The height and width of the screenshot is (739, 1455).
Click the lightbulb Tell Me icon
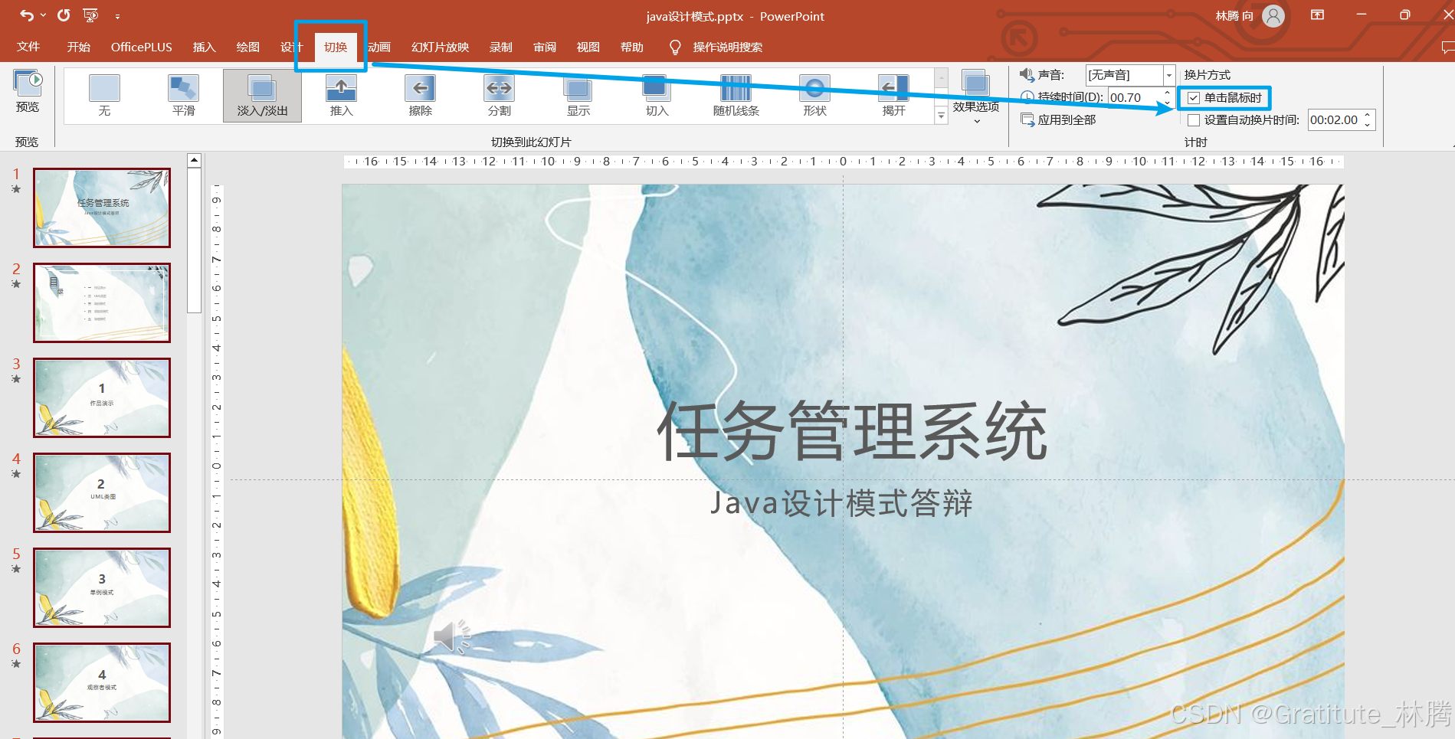pyautogui.click(x=675, y=47)
